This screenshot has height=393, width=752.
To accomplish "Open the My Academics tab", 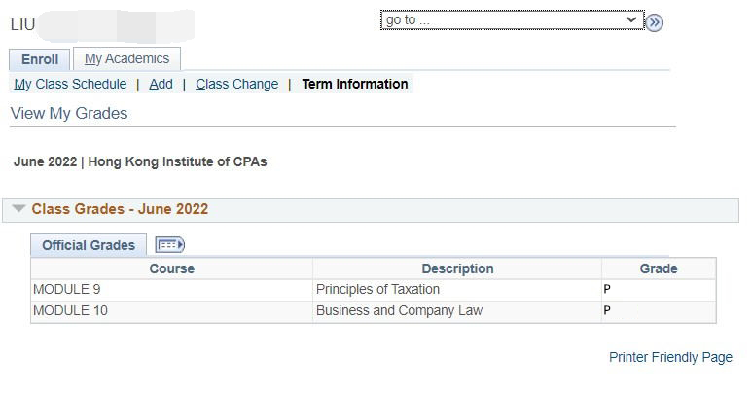I will [126, 58].
